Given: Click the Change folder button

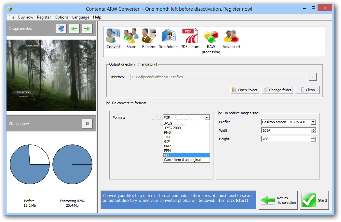Looking at the screenshot, I should coord(277,90).
